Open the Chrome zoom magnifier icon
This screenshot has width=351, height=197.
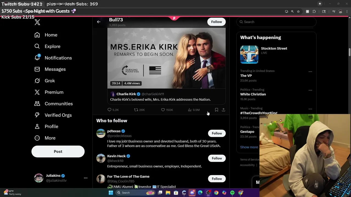click(292, 11)
